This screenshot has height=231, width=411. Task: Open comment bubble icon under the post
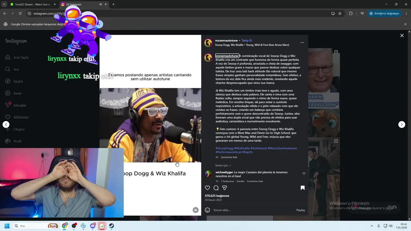[x=216, y=188]
